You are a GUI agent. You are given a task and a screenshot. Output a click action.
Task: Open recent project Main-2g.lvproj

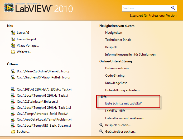[43, 71]
